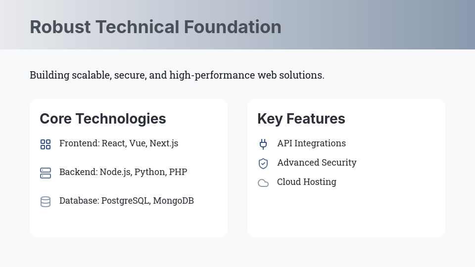Viewport: 475px width, 267px height.
Task: Click the Key Features heading
Action: [301, 119]
